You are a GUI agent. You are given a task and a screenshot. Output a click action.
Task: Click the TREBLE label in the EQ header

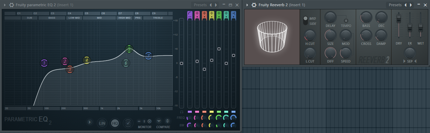pyautogui.click(x=158, y=18)
